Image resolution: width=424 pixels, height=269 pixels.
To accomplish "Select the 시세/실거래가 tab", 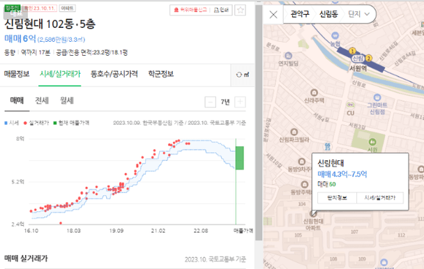I will pyautogui.click(x=60, y=74).
